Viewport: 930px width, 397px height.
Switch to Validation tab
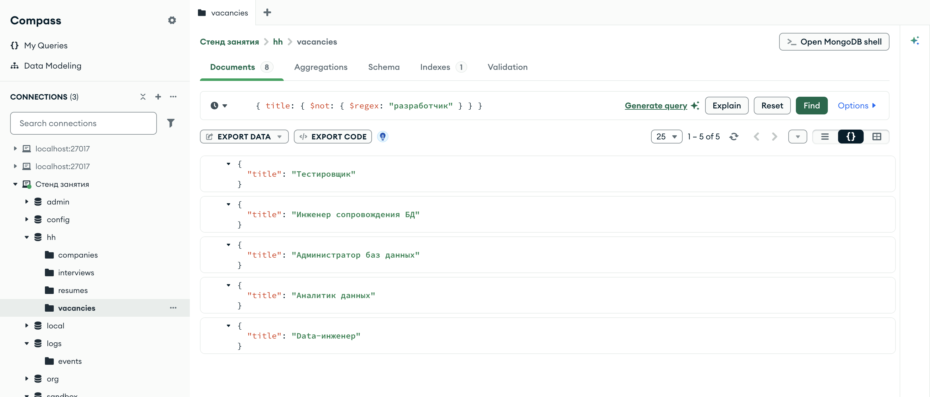pyautogui.click(x=507, y=67)
